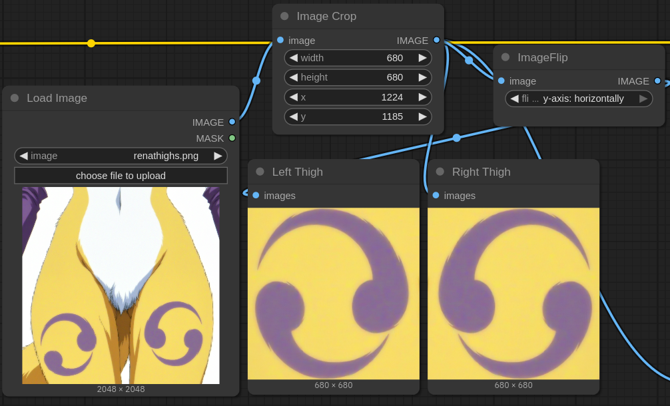The width and height of the screenshot is (670, 406).
Task: Select the Left Thigh preview image
Action: coord(334,294)
